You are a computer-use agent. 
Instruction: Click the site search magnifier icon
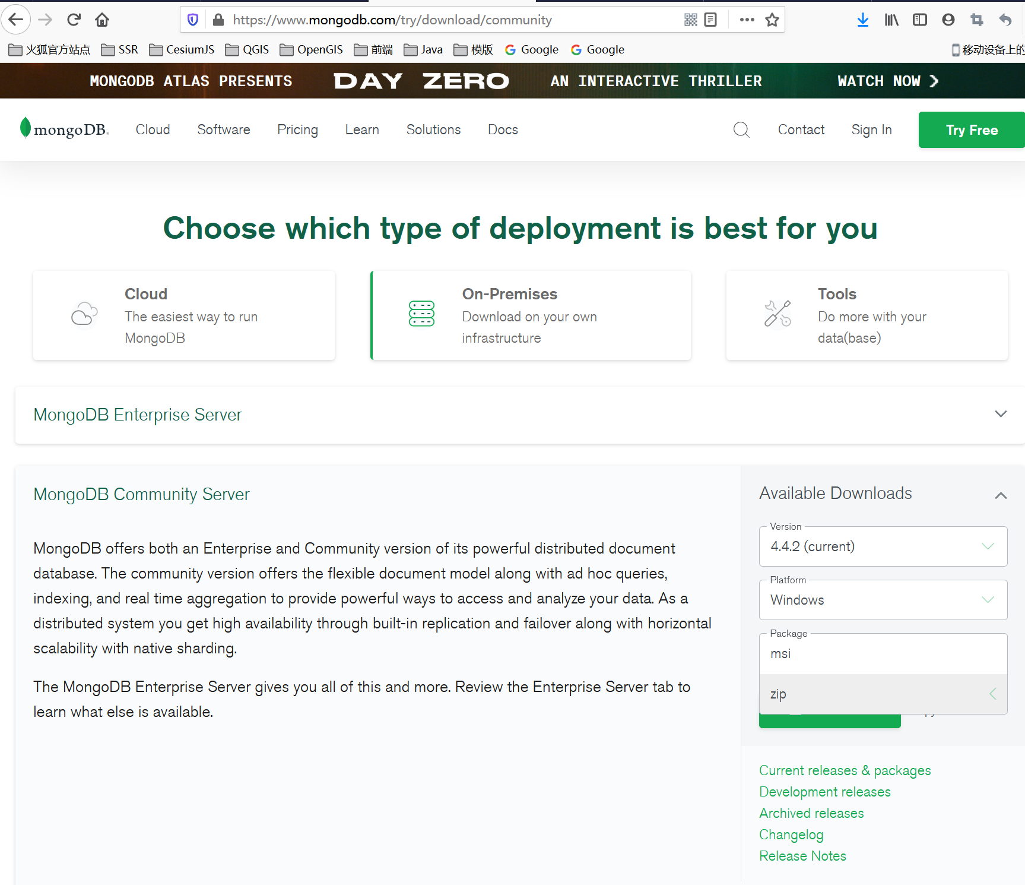tap(741, 129)
